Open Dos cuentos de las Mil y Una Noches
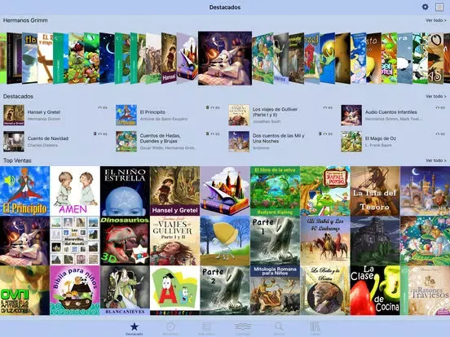450x337 pixels. pos(280,142)
